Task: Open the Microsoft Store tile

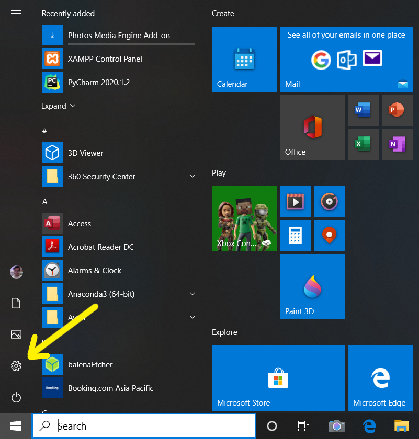Action: [x=278, y=378]
